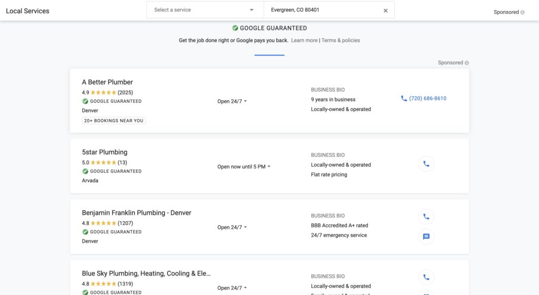
Task: Click the top-bar Sponsored info icon
Action: (523, 12)
